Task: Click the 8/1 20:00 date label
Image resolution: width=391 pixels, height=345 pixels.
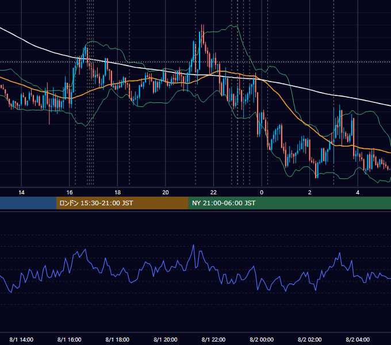Action: coord(166,339)
